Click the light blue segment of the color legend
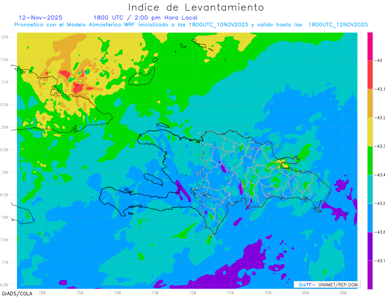Screen dimensions: 385x297 [x=370, y=218]
